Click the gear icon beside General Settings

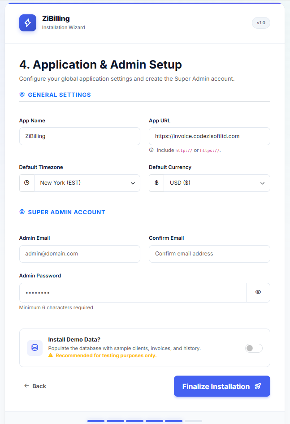coord(22,95)
